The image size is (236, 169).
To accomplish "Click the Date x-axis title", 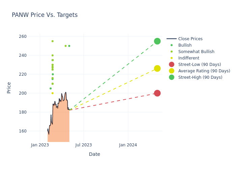I will 94,154.
